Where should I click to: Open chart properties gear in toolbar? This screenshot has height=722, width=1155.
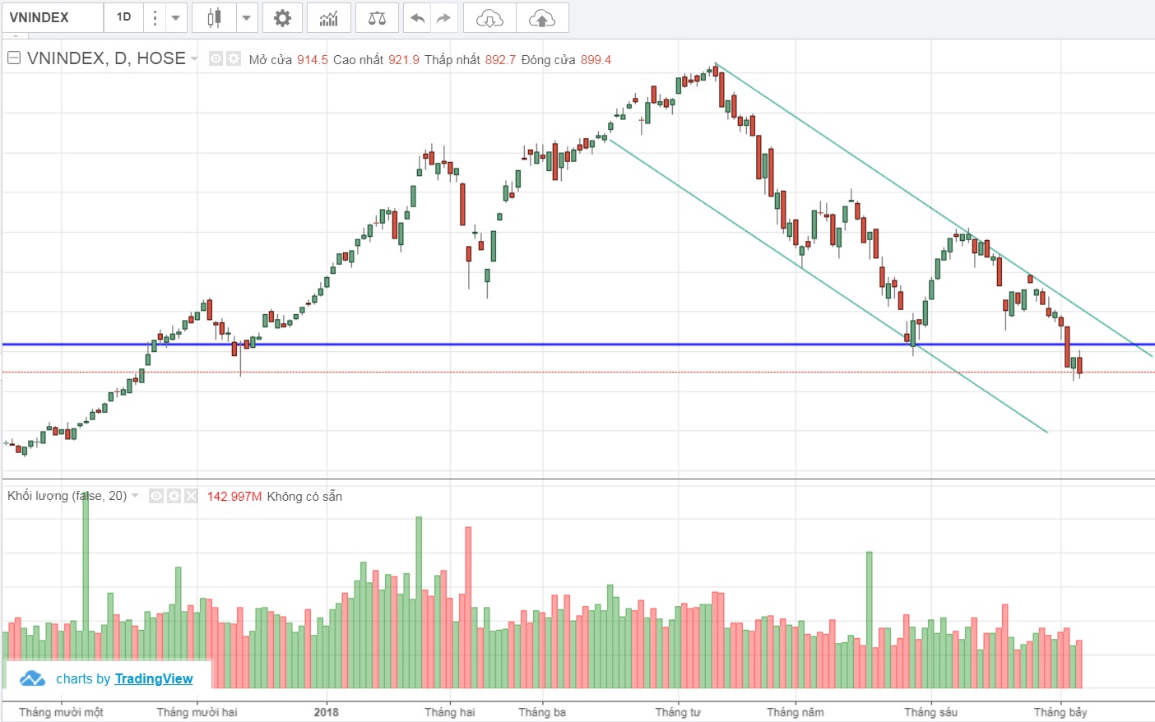pos(282,17)
